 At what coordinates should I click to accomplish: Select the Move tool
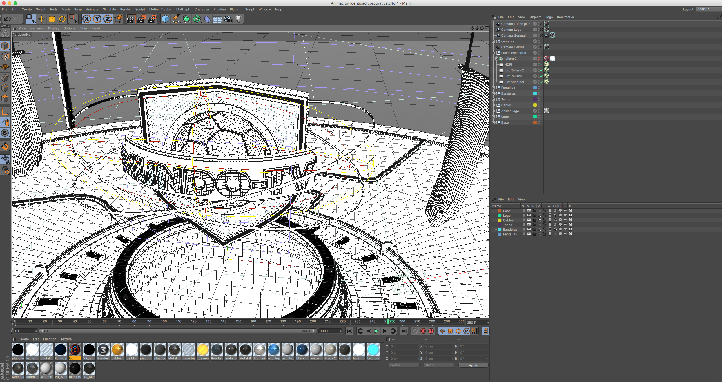[41, 19]
